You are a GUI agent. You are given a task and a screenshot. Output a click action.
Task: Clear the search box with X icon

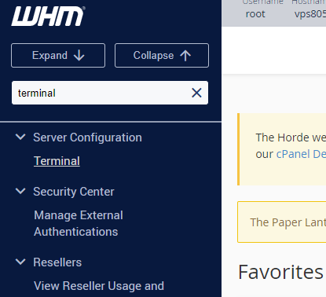196,93
